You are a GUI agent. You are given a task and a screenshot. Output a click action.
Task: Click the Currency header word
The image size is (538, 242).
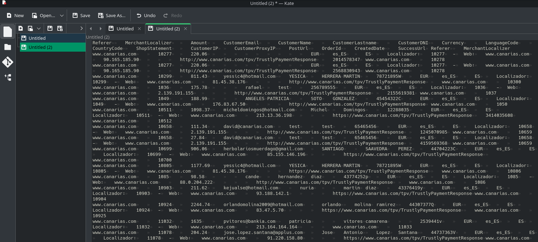453,43
